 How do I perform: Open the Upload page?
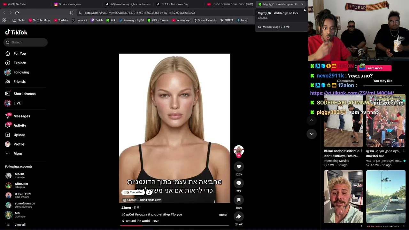click(x=19, y=135)
